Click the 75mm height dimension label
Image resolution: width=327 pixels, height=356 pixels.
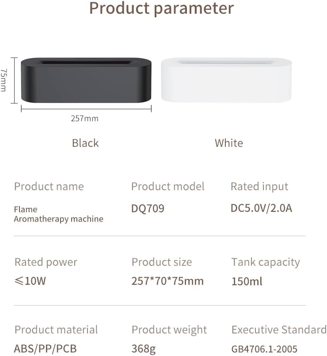point(4,80)
